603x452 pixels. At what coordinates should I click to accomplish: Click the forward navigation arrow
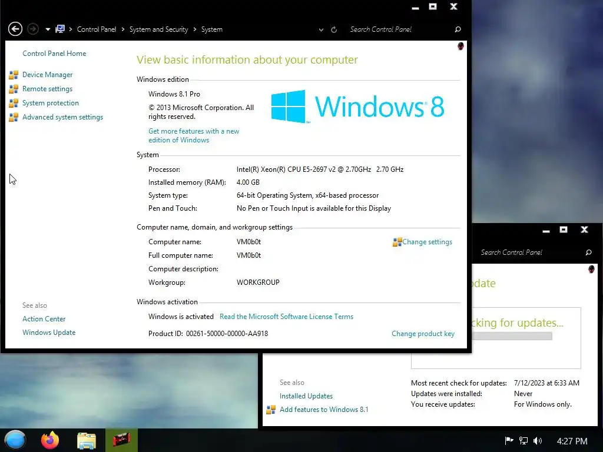(x=33, y=29)
